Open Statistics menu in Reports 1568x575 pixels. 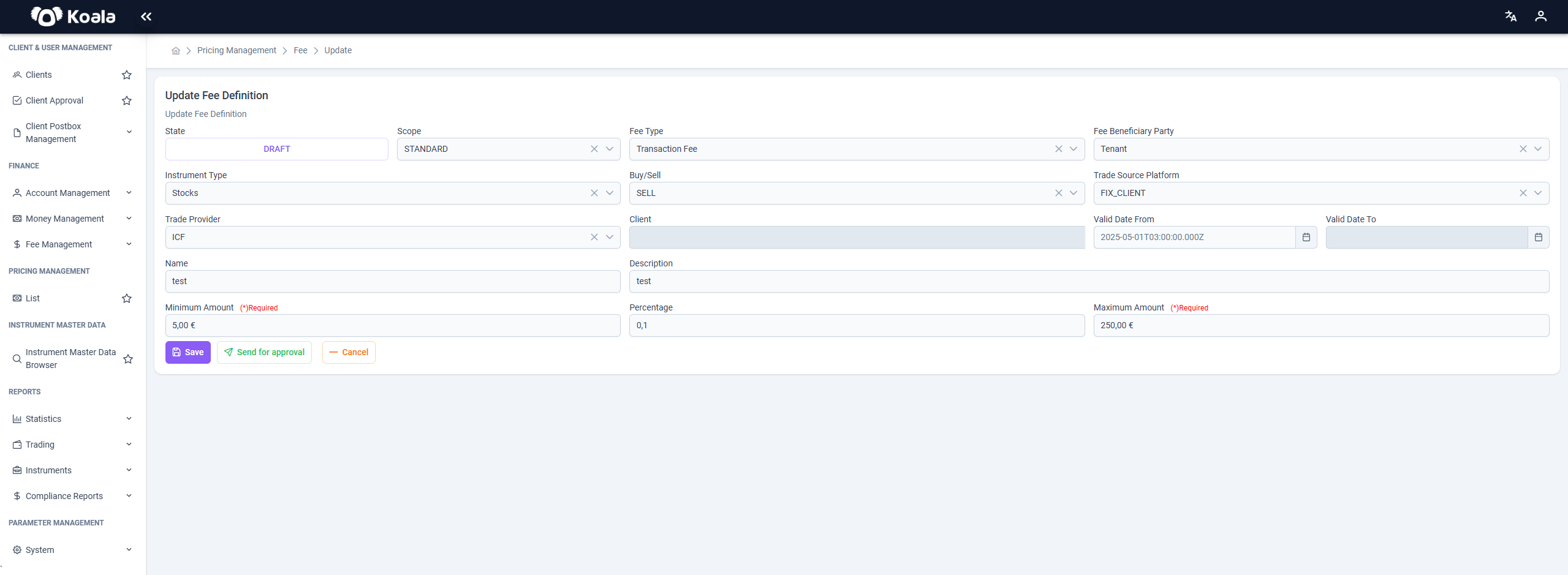73,419
